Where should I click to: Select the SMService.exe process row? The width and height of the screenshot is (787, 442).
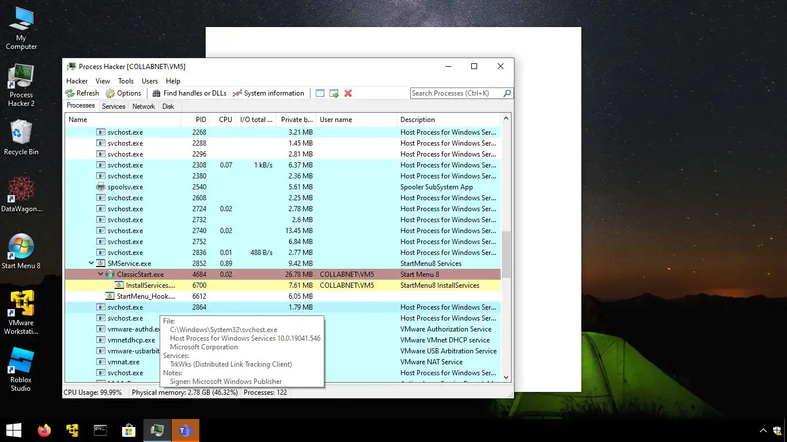click(282, 264)
